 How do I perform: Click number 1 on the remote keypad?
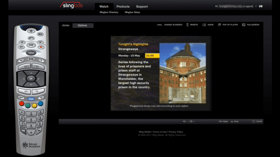22,112
